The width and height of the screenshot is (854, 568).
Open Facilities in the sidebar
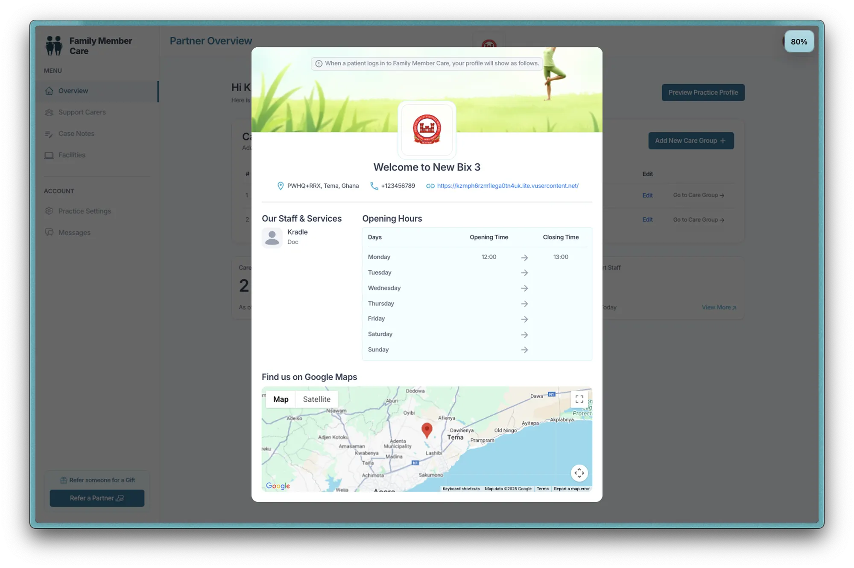click(x=72, y=155)
